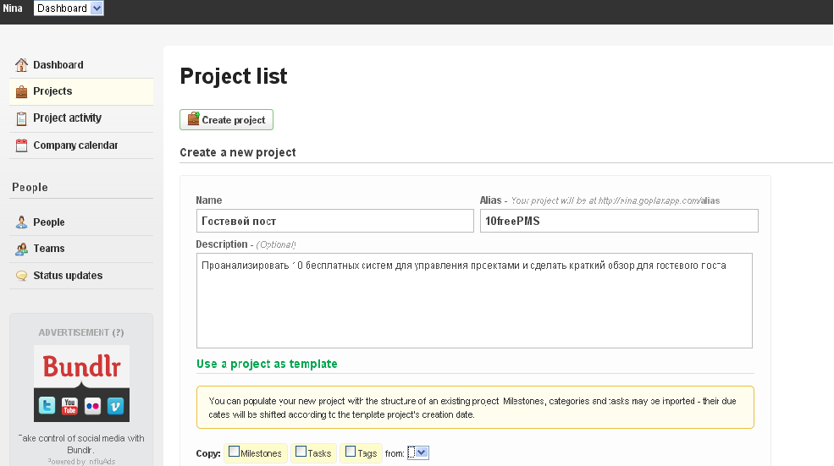Tick the Tasks copy checkbox
834x466 pixels.
point(301,452)
